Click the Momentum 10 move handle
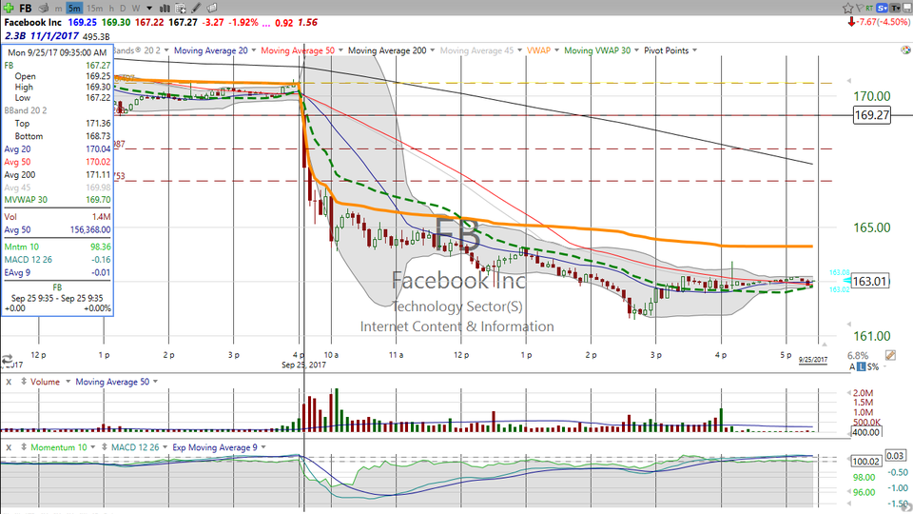 click(24, 447)
